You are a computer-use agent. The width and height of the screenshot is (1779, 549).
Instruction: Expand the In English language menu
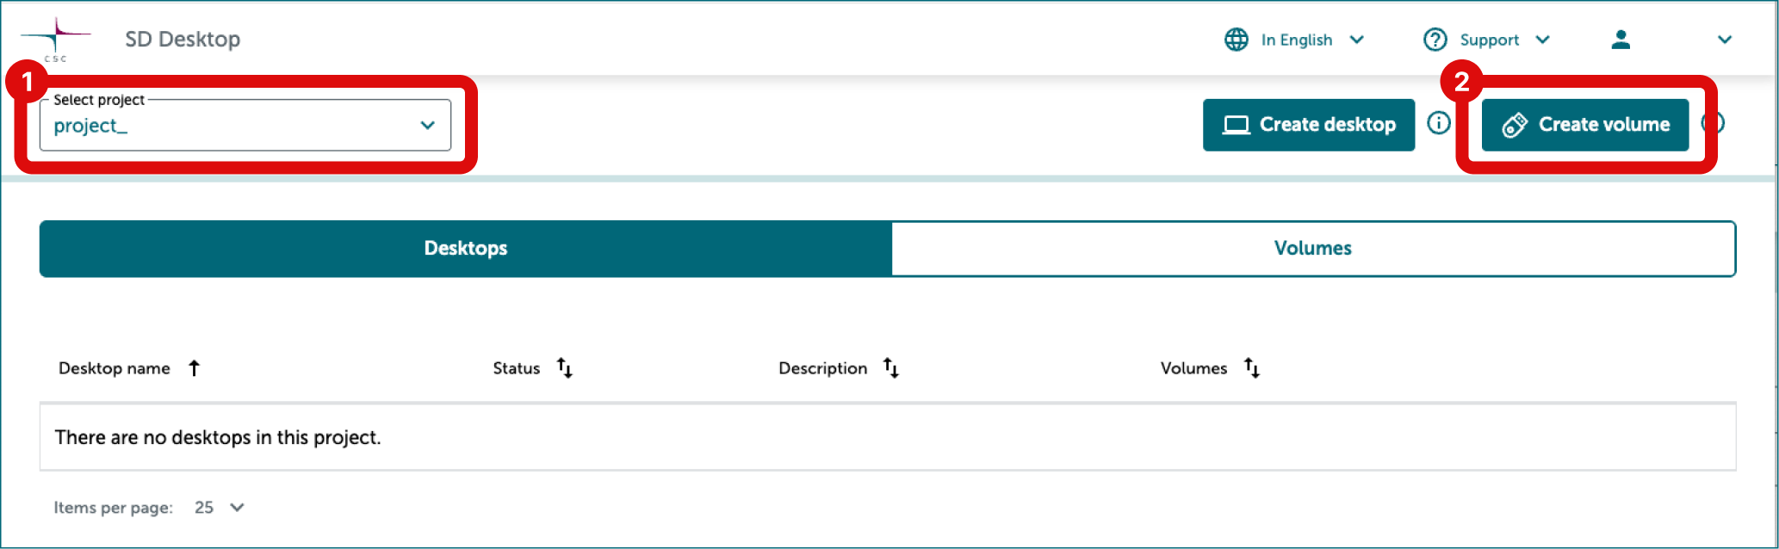1356,40
